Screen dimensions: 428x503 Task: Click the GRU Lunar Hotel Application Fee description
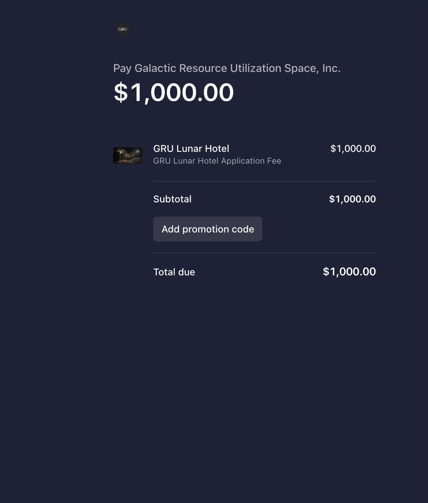tap(217, 161)
